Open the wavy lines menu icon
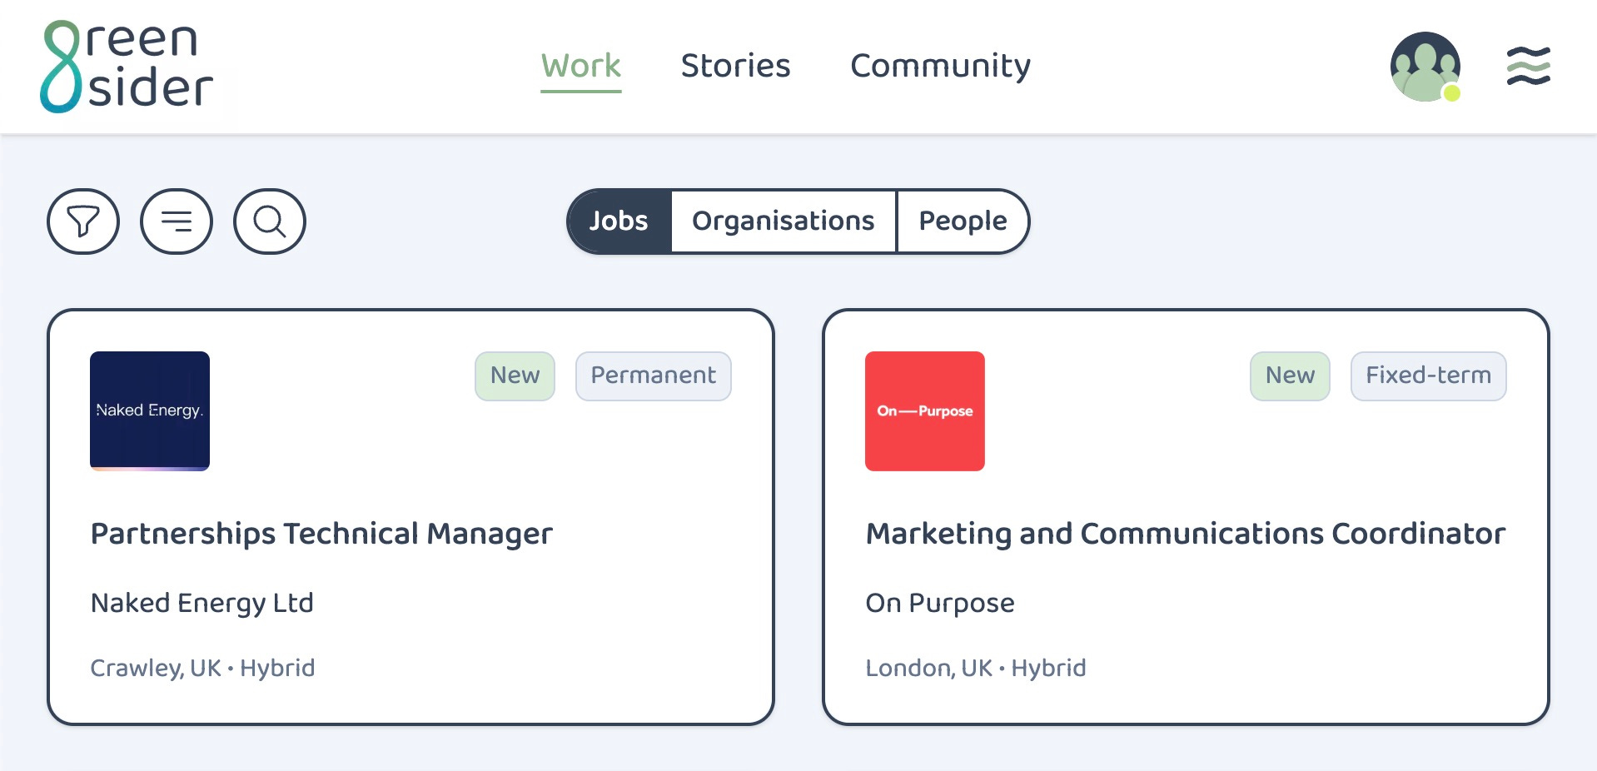The height and width of the screenshot is (771, 1597). click(x=1529, y=66)
